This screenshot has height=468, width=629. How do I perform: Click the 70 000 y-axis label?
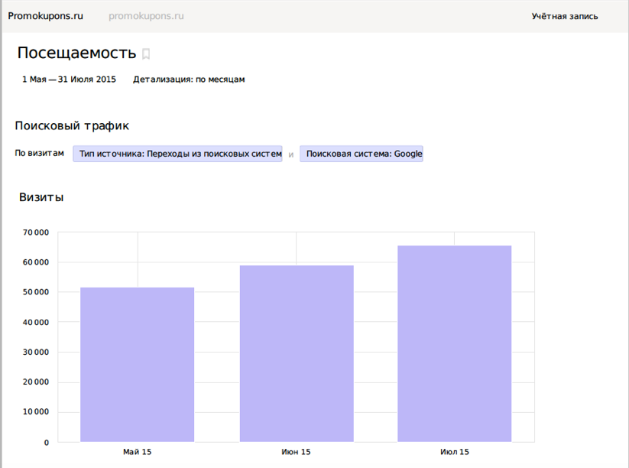(x=36, y=232)
